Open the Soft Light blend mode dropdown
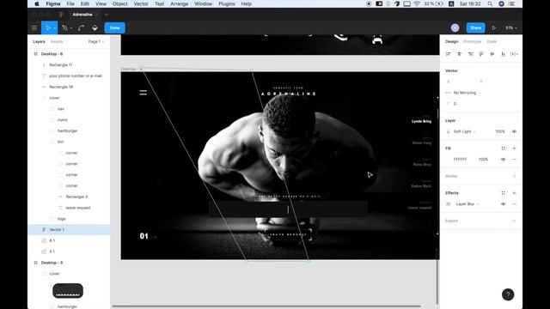The height and width of the screenshot is (309, 550). tap(464, 131)
